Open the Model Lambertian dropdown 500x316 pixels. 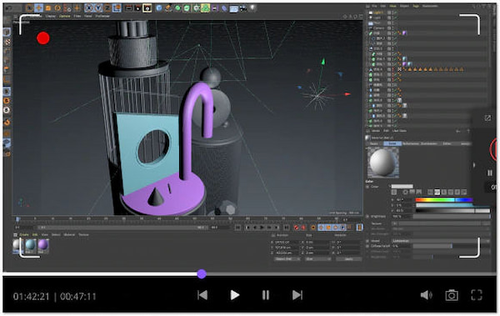pyautogui.click(x=440, y=241)
